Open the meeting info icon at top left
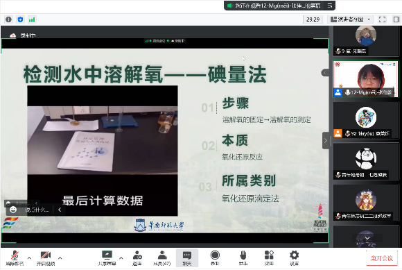Viewport: 402px width, 270px height. click(8, 19)
